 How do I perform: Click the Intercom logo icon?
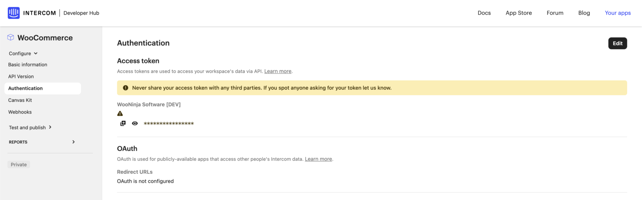point(14,13)
